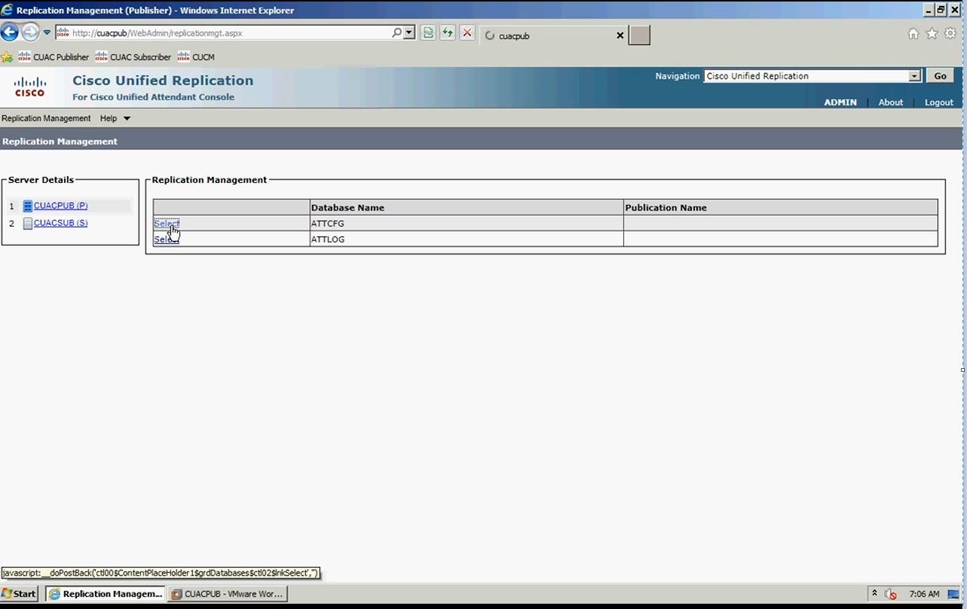Open CUAC Subscriber favorite
Screen dimensions: 967x609
(133, 56)
